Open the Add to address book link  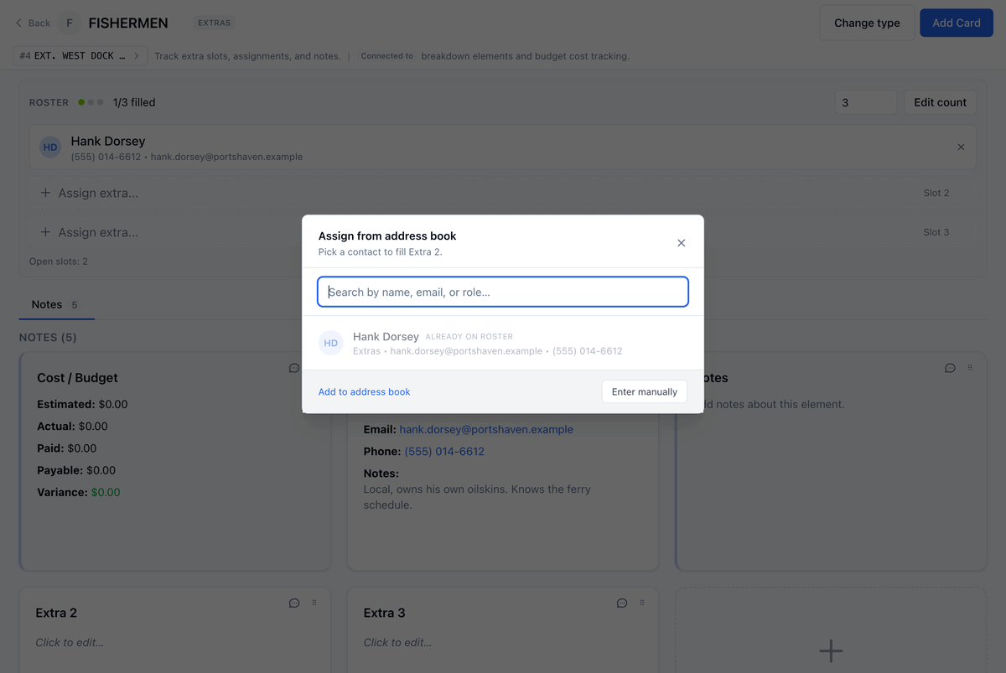[x=364, y=391]
